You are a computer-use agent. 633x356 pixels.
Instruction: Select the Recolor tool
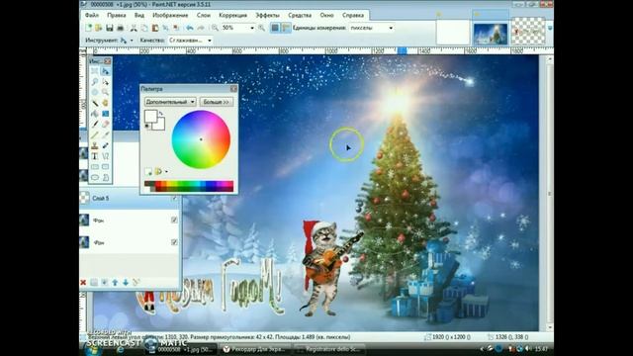[x=106, y=145]
